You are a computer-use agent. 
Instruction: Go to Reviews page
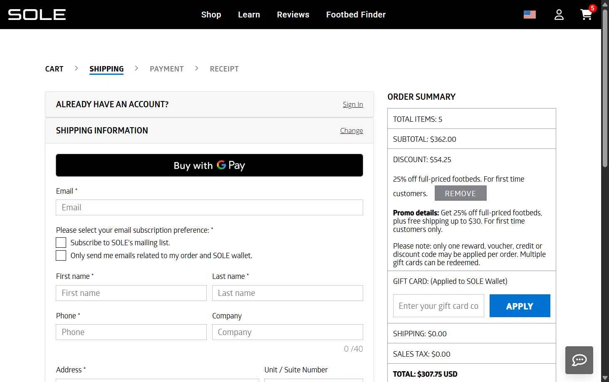tap(293, 15)
